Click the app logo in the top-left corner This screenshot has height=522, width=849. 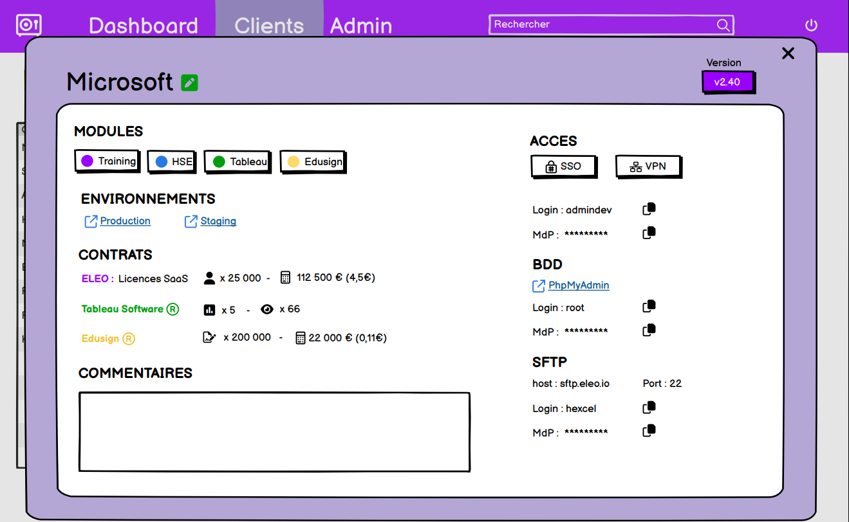click(28, 25)
